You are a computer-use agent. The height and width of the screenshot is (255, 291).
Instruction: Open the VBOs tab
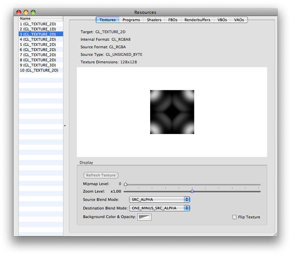[222, 20]
